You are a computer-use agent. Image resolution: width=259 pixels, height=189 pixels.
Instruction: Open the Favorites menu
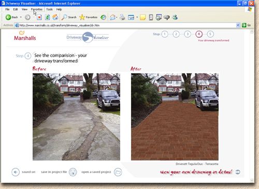[x=37, y=9]
